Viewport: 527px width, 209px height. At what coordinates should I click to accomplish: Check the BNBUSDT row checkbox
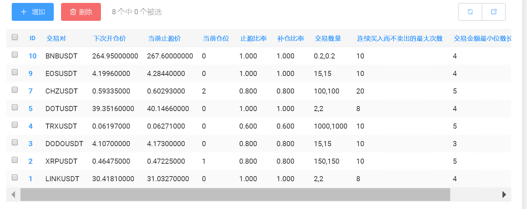point(15,55)
